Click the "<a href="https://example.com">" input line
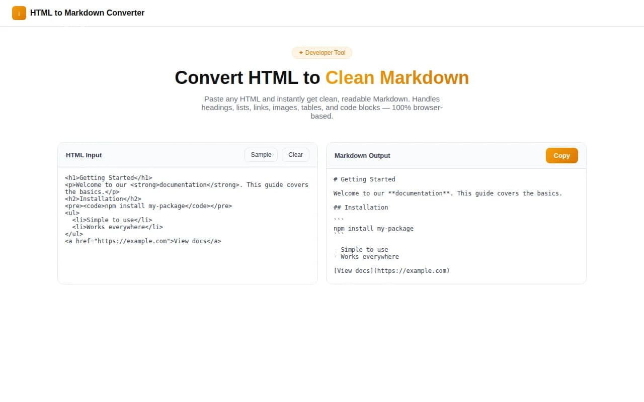The height and width of the screenshot is (402, 644). click(x=143, y=241)
